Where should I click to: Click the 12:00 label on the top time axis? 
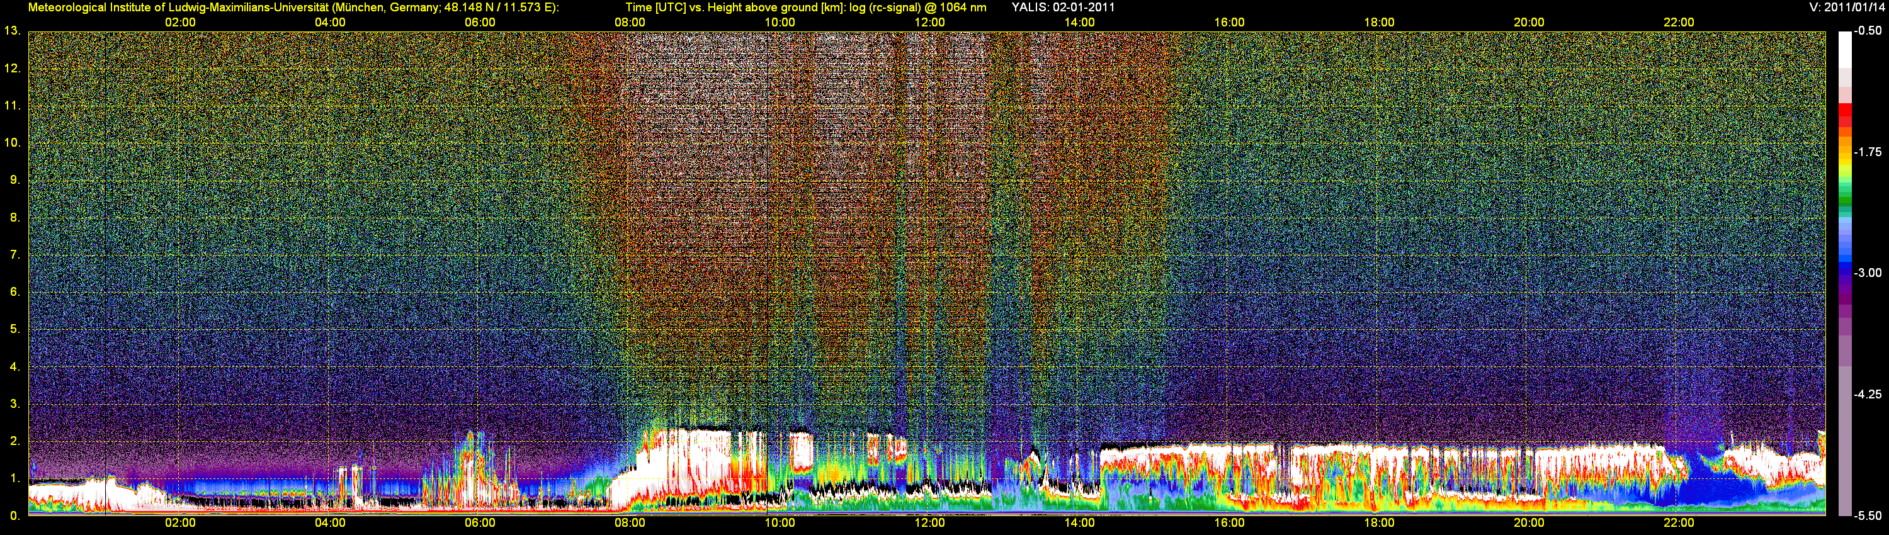[929, 23]
